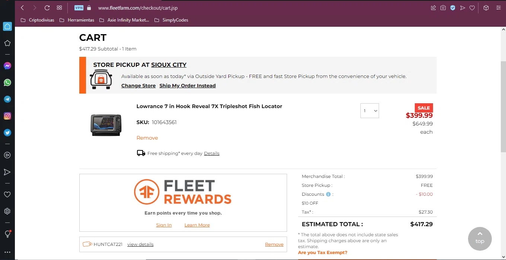
Task: Open Telegram sidebar panel
Action: [x=7, y=99]
